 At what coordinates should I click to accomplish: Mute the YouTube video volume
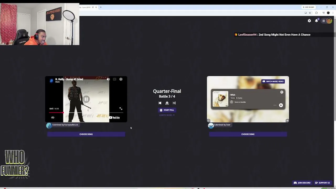click(108, 79)
